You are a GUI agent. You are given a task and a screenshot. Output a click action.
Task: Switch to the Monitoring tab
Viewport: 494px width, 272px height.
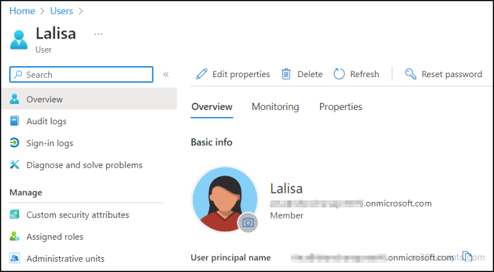(275, 107)
